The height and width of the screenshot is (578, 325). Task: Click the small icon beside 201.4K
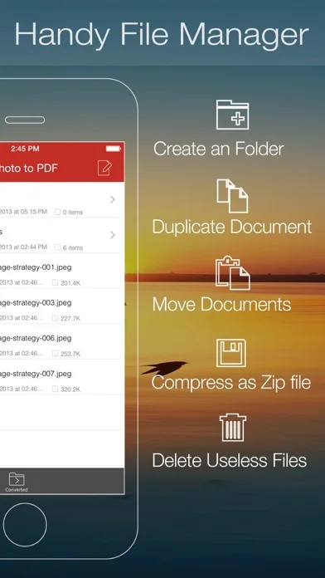point(55,282)
